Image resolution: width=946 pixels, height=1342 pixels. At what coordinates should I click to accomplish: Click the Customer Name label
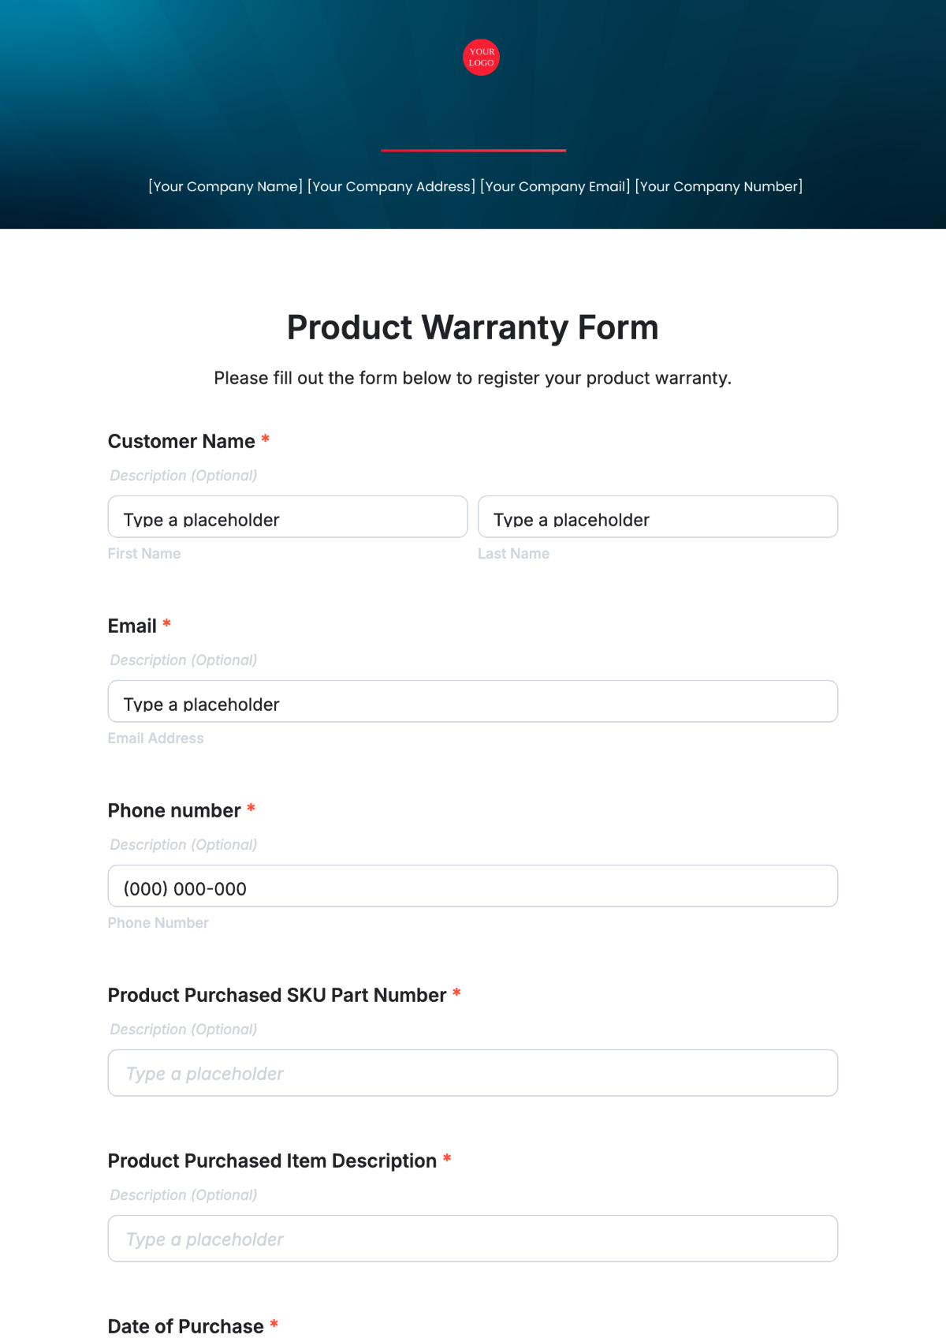[x=181, y=442]
